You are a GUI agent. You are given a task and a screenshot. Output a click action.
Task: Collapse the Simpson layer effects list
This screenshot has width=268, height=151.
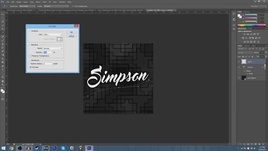click(x=263, y=67)
